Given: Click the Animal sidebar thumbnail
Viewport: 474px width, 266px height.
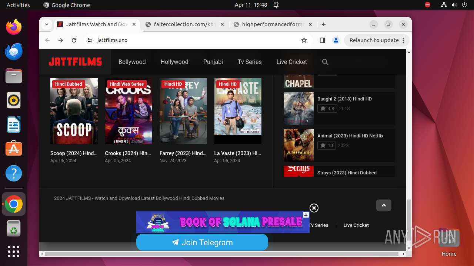Looking at the screenshot, I should tap(299, 146).
